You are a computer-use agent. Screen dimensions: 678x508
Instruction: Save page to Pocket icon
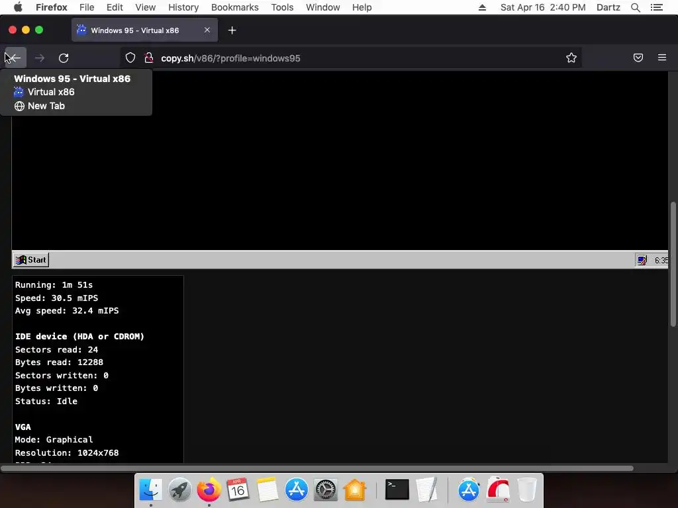tap(638, 58)
